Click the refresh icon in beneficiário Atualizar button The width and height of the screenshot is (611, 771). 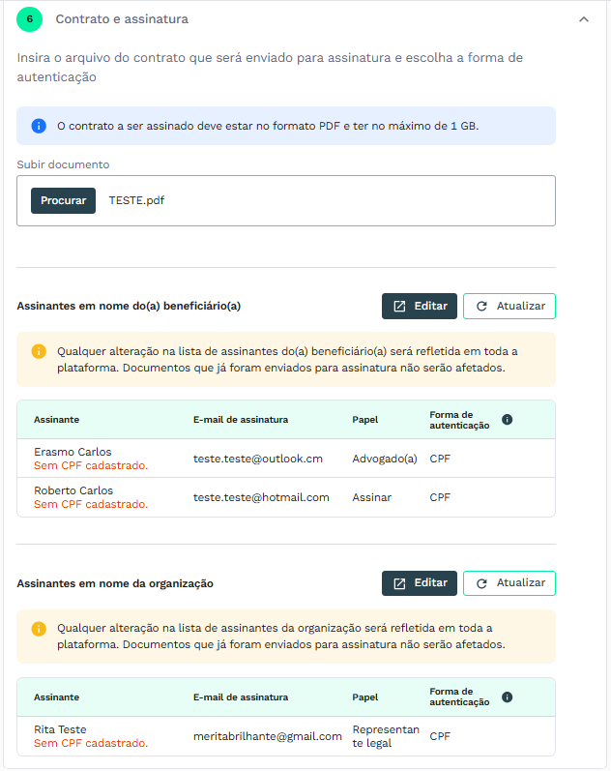point(481,307)
